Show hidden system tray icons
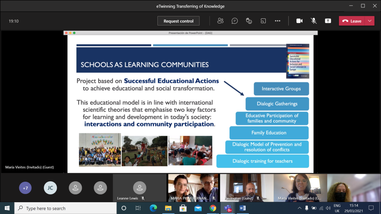Screen dimensions: 381x214 point(300,208)
